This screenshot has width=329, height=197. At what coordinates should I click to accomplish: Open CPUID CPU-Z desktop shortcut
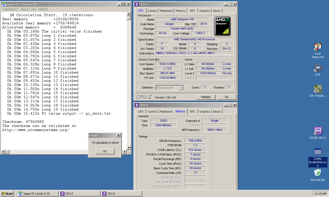tap(318, 133)
